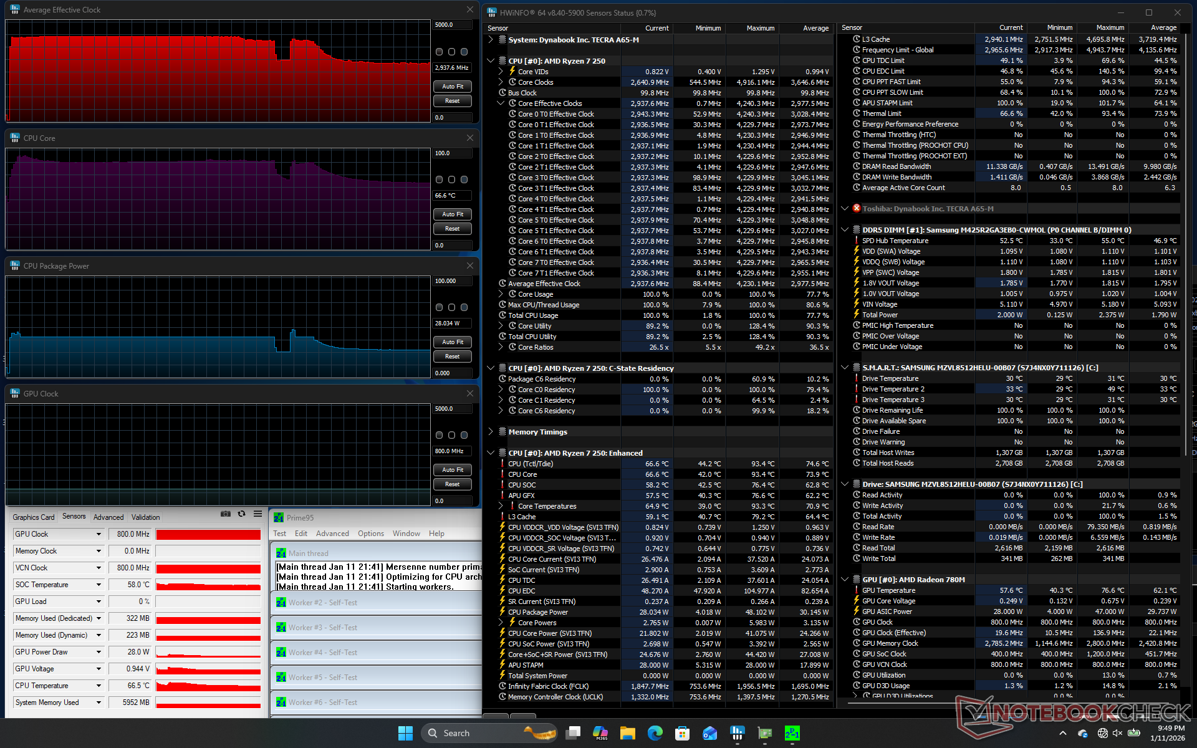Click GPU-Z refresh sensors icon
The image size is (1197, 748).
coord(242,514)
